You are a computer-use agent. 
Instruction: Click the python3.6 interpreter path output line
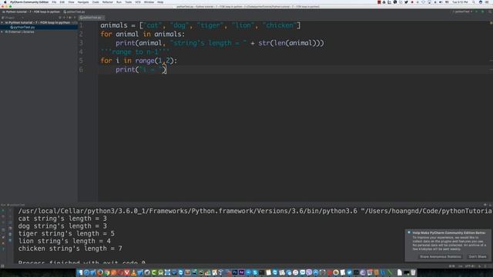tap(255, 211)
